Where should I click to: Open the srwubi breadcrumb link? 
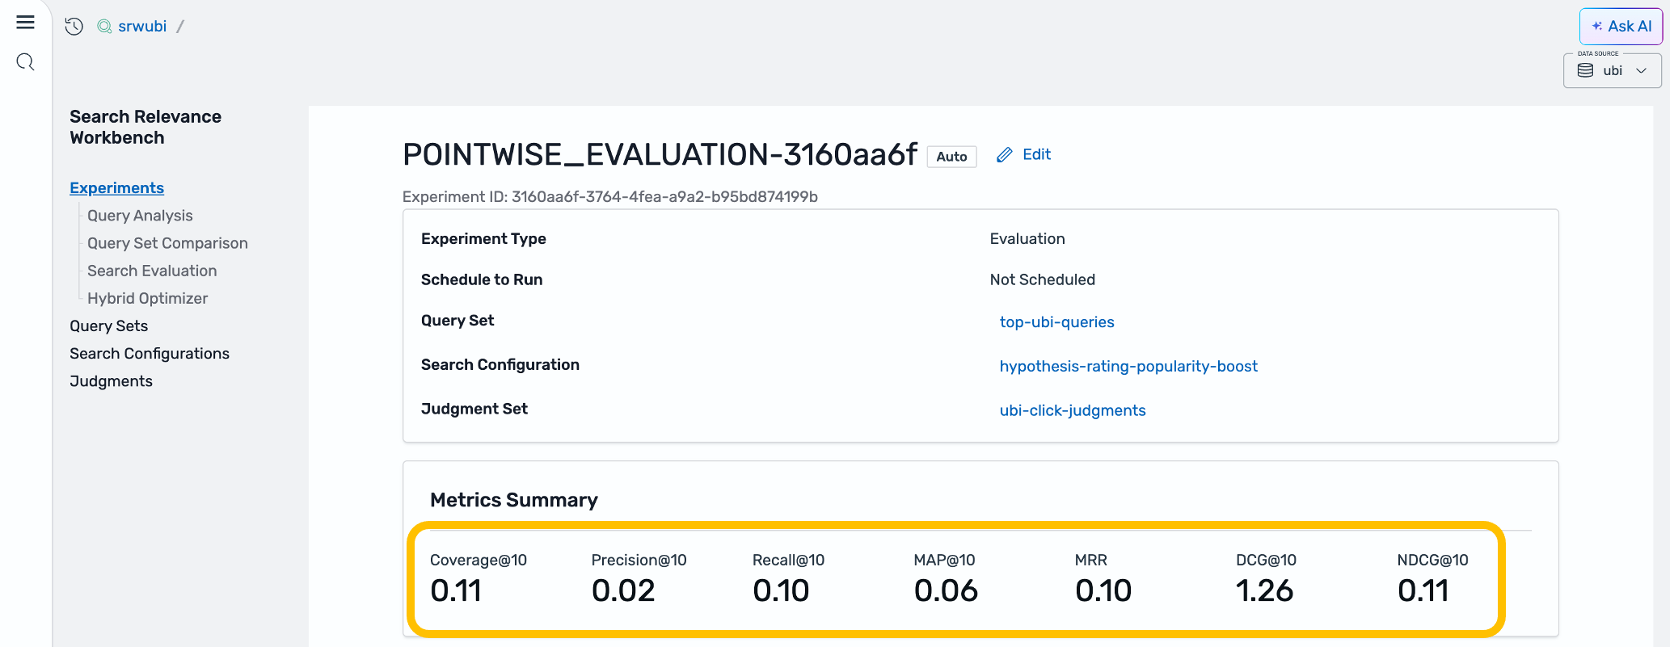pyautogui.click(x=142, y=27)
